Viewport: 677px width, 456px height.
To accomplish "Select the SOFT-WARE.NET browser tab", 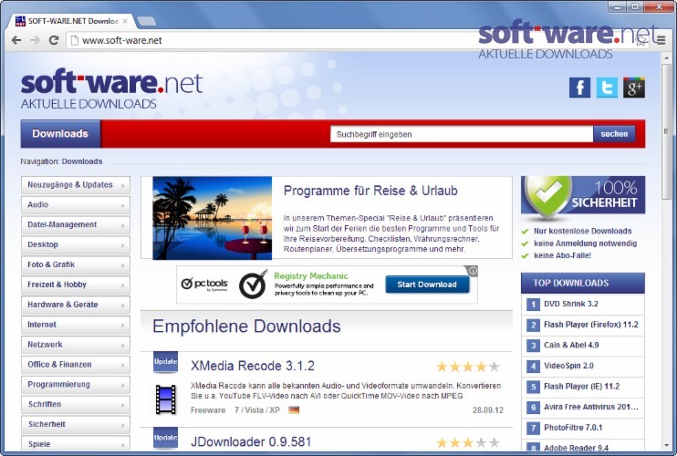I will 73,21.
